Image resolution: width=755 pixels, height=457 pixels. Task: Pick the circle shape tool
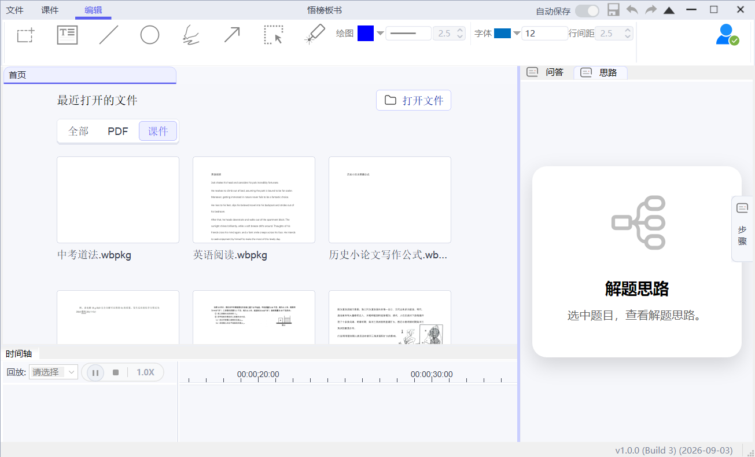click(x=150, y=35)
